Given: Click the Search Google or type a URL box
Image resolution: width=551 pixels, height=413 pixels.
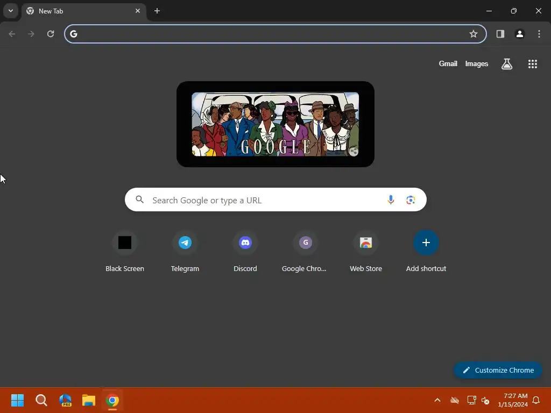Looking at the screenshot, I should (x=275, y=200).
